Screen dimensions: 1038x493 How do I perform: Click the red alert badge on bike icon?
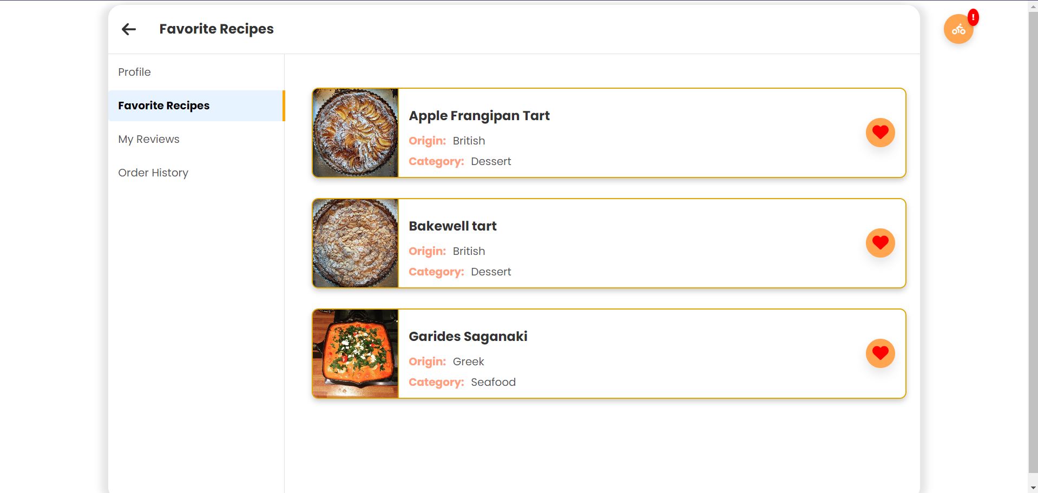[x=973, y=17]
